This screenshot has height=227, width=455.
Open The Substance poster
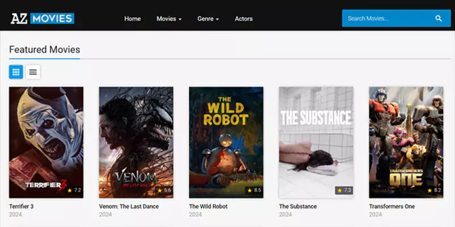tap(316, 142)
